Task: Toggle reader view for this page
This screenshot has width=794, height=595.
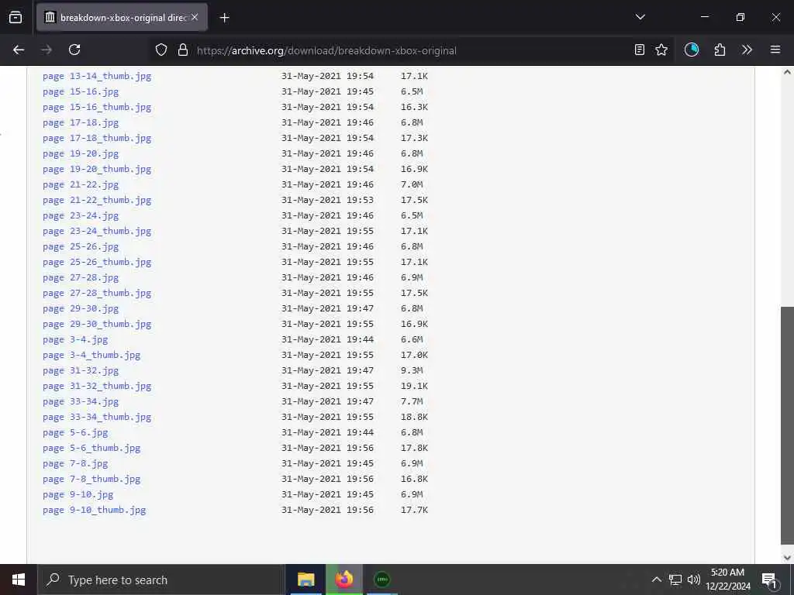Action: pyautogui.click(x=640, y=50)
